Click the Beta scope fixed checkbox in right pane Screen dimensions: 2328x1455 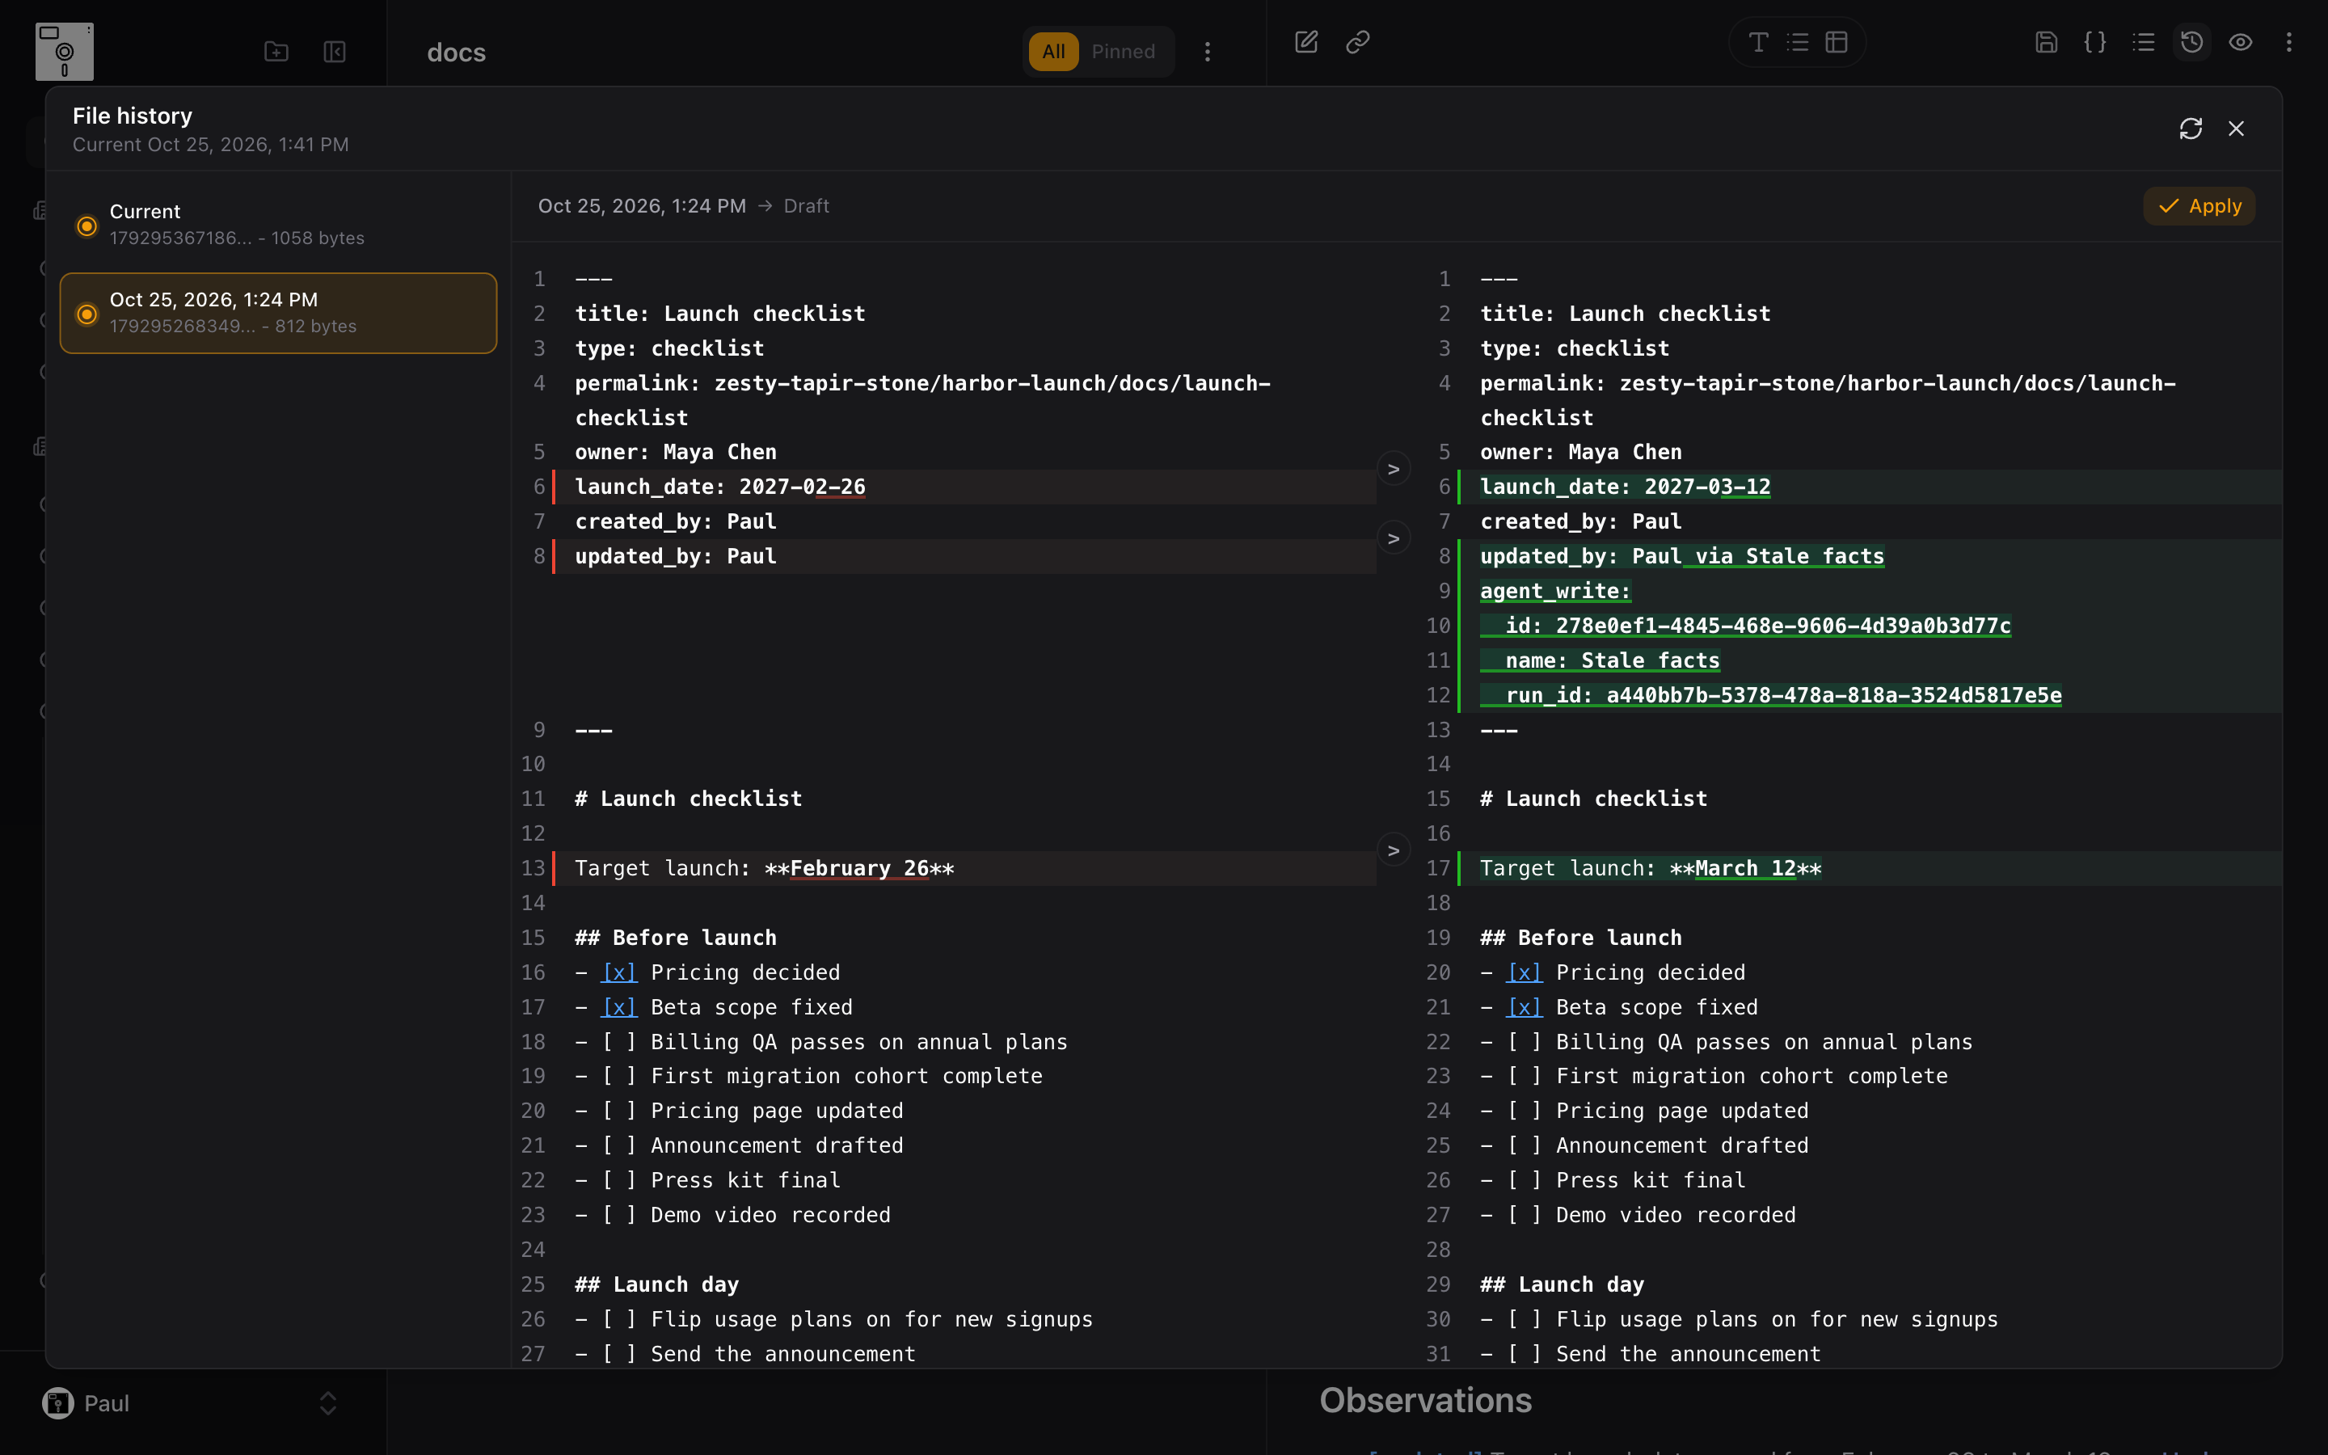pyautogui.click(x=1524, y=1006)
